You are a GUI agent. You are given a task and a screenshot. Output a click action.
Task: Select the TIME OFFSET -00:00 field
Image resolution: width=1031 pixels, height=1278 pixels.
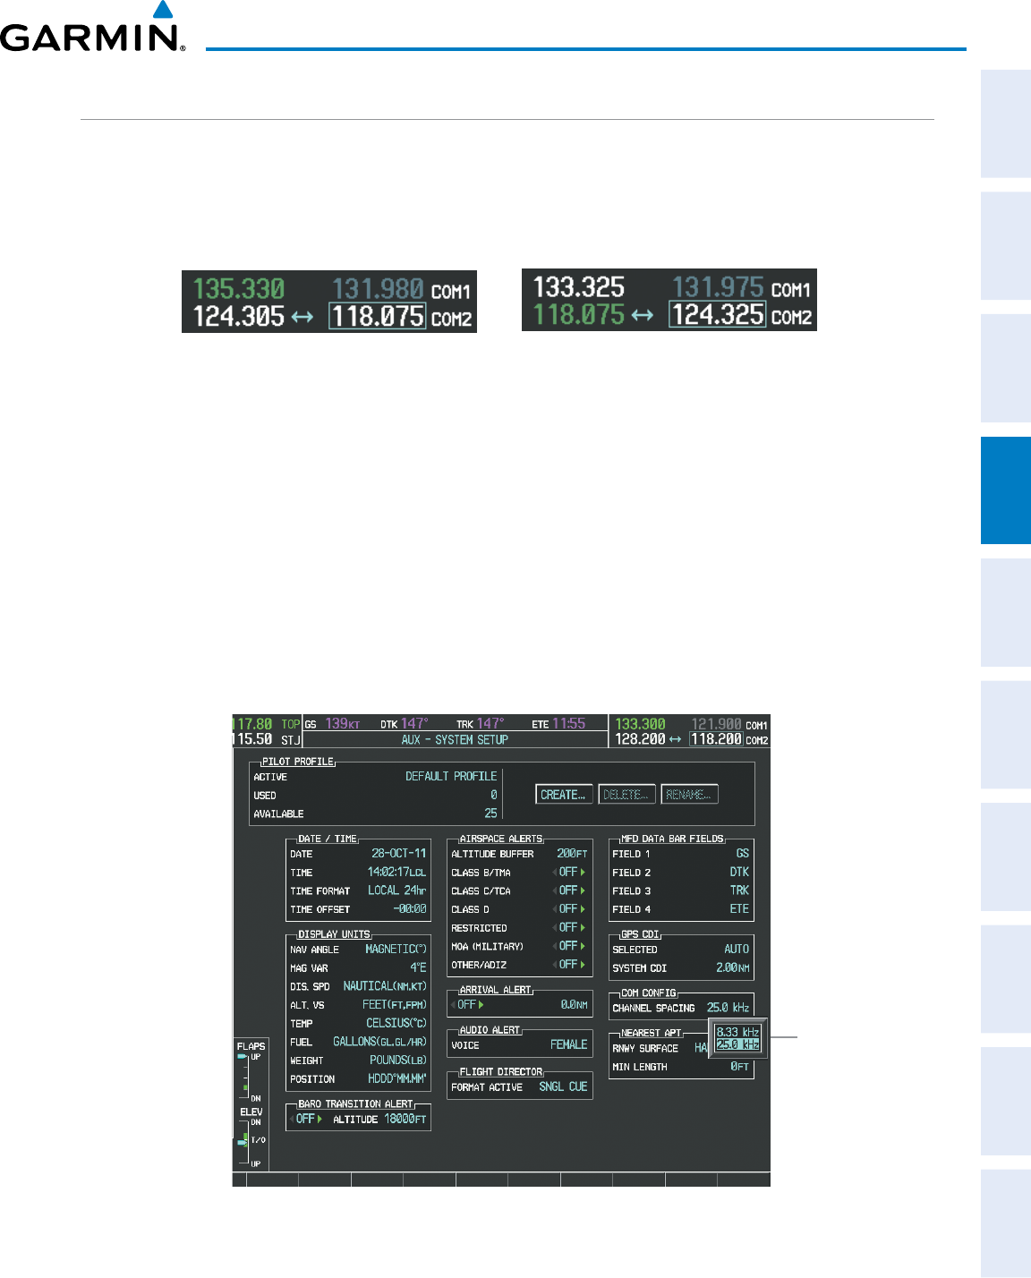click(410, 908)
